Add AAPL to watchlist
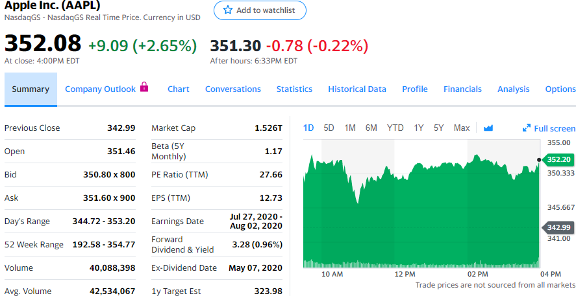576x296 pixels. pyautogui.click(x=260, y=10)
